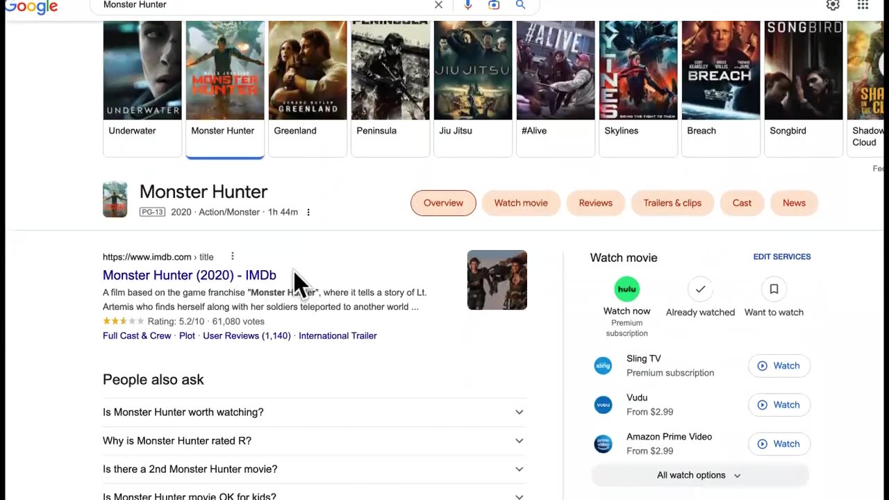The width and height of the screenshot is (889, 500).
Task: Open Google Lens image search icon
Action: 494,5
